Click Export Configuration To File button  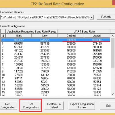point(82,106)
